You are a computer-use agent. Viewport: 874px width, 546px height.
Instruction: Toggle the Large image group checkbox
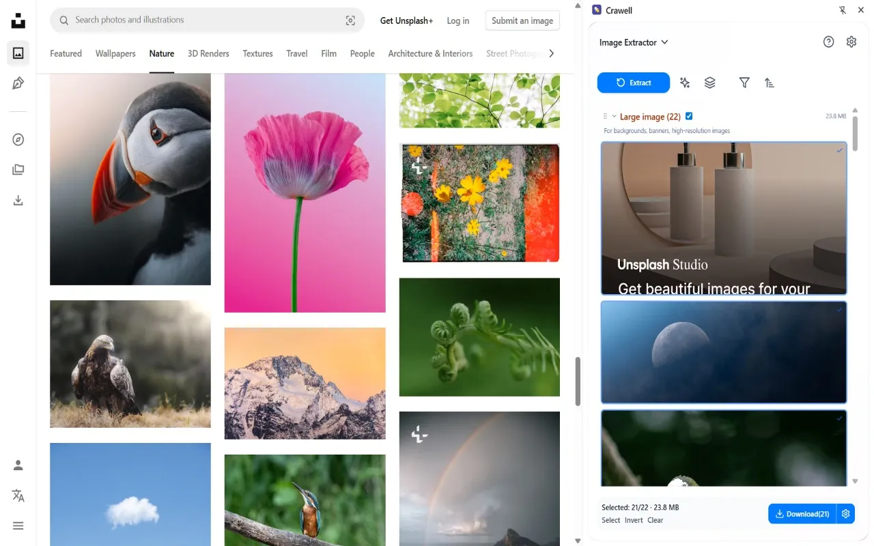point(689,116)
